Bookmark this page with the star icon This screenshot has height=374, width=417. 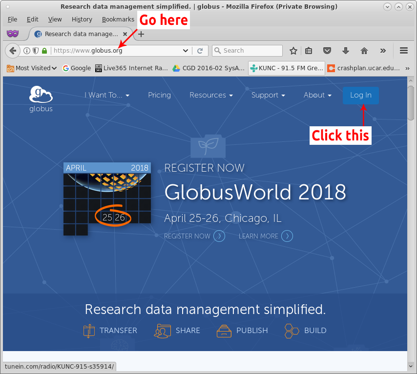click(x=293, y=51)
